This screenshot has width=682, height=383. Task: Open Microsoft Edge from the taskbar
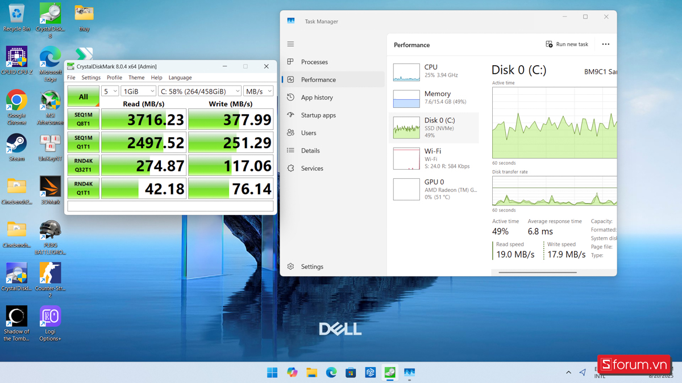point(331,373)
